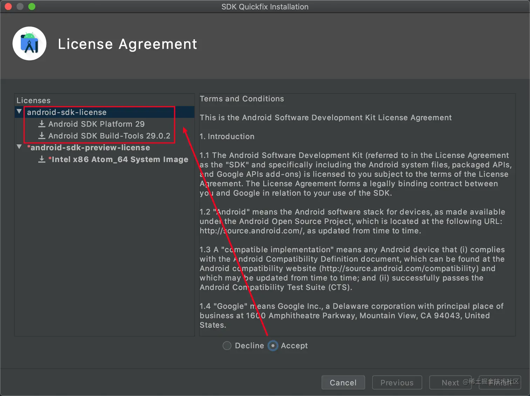Select the Accept radio button
The image size is (530, 396).
pyautogui.click(x=273, y=345)
